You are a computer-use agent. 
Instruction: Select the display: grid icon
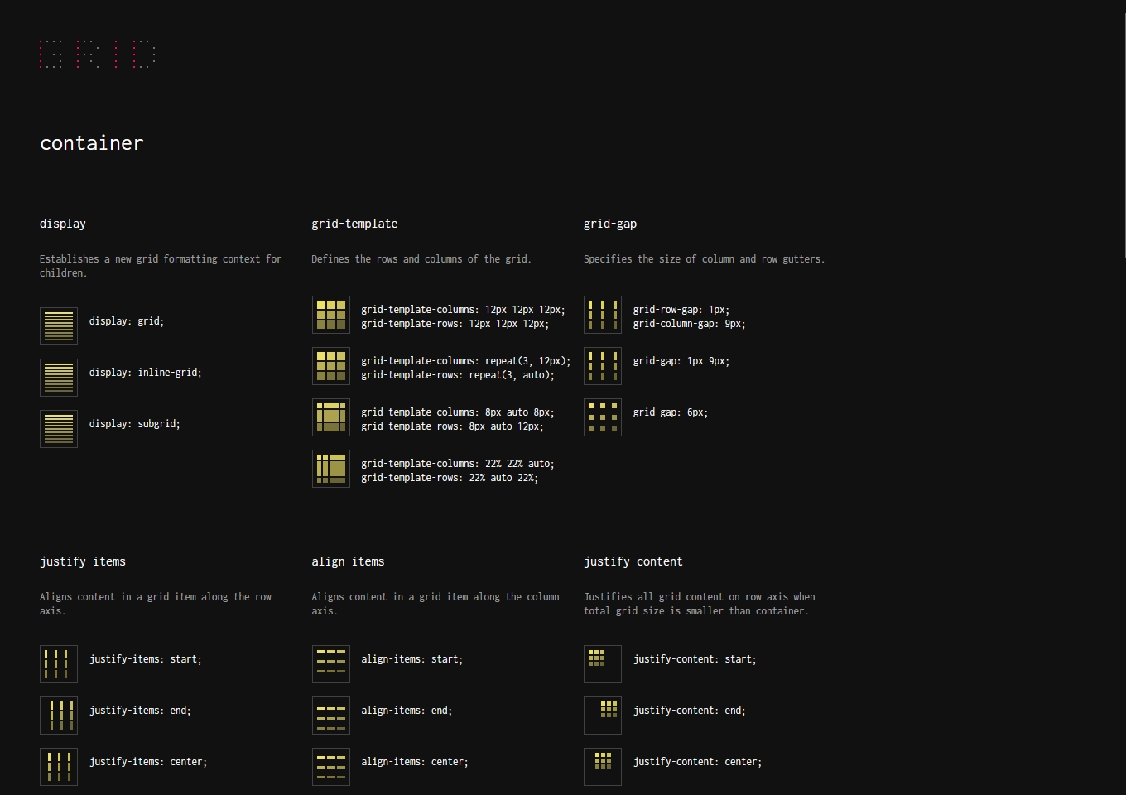pos(59,326)
